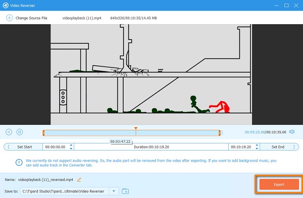Increase the start time stepper
This screenshot has height=198, width=303.
click(x=71, y=145)
